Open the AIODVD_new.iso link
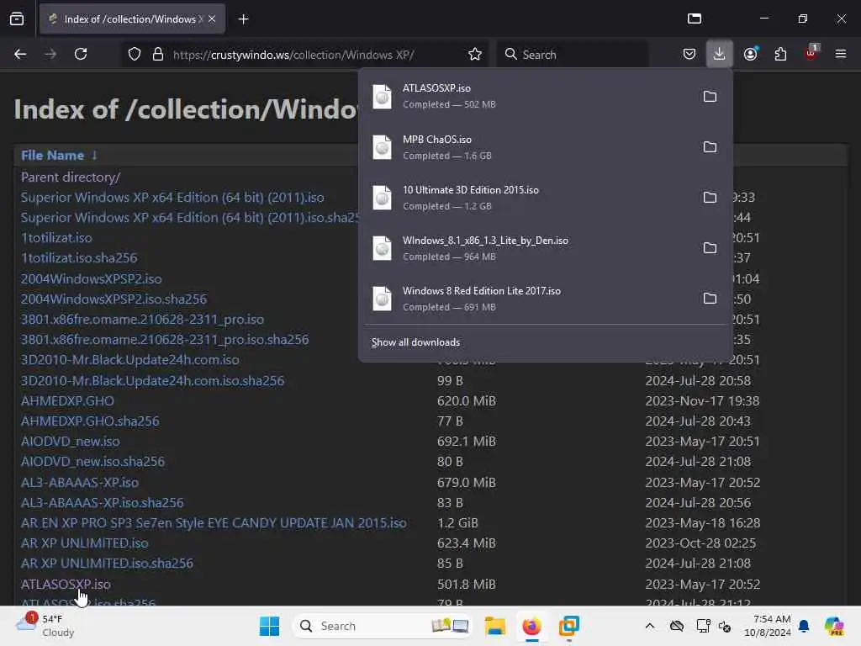This screenshot has width=861, height=646. (71, 442)
